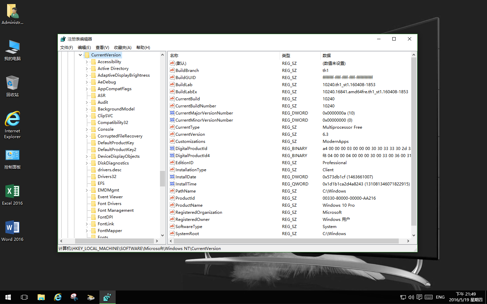The width and height of the screenshot is (487, 304).
Task: Launch Internet Explorer from the desktop
Action: tap(13, 125)
